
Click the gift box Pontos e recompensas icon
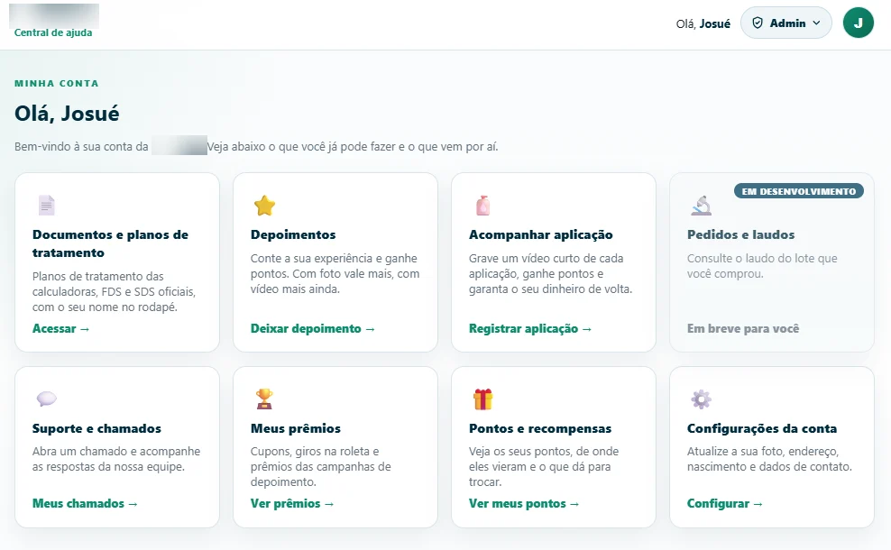483,399
